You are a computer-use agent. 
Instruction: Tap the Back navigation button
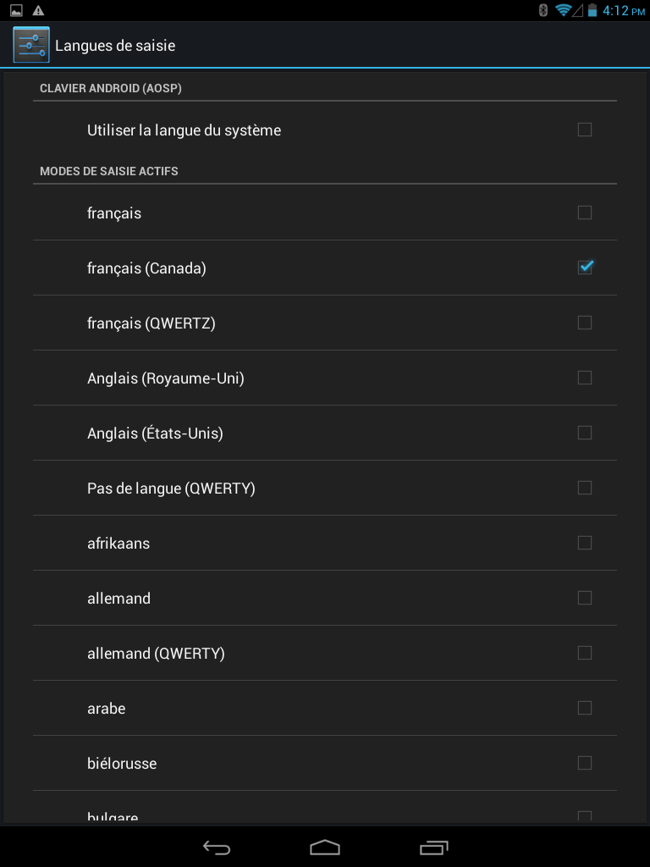click(217, 847)
